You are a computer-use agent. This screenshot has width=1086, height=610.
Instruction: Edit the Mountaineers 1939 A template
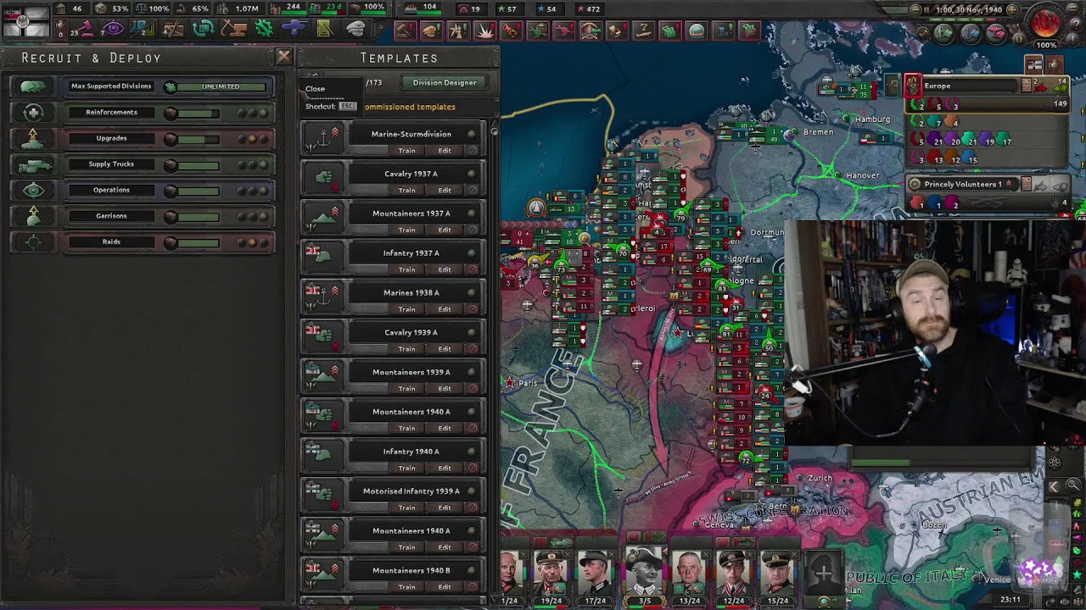pyautogui.click(x=445, y=389)
